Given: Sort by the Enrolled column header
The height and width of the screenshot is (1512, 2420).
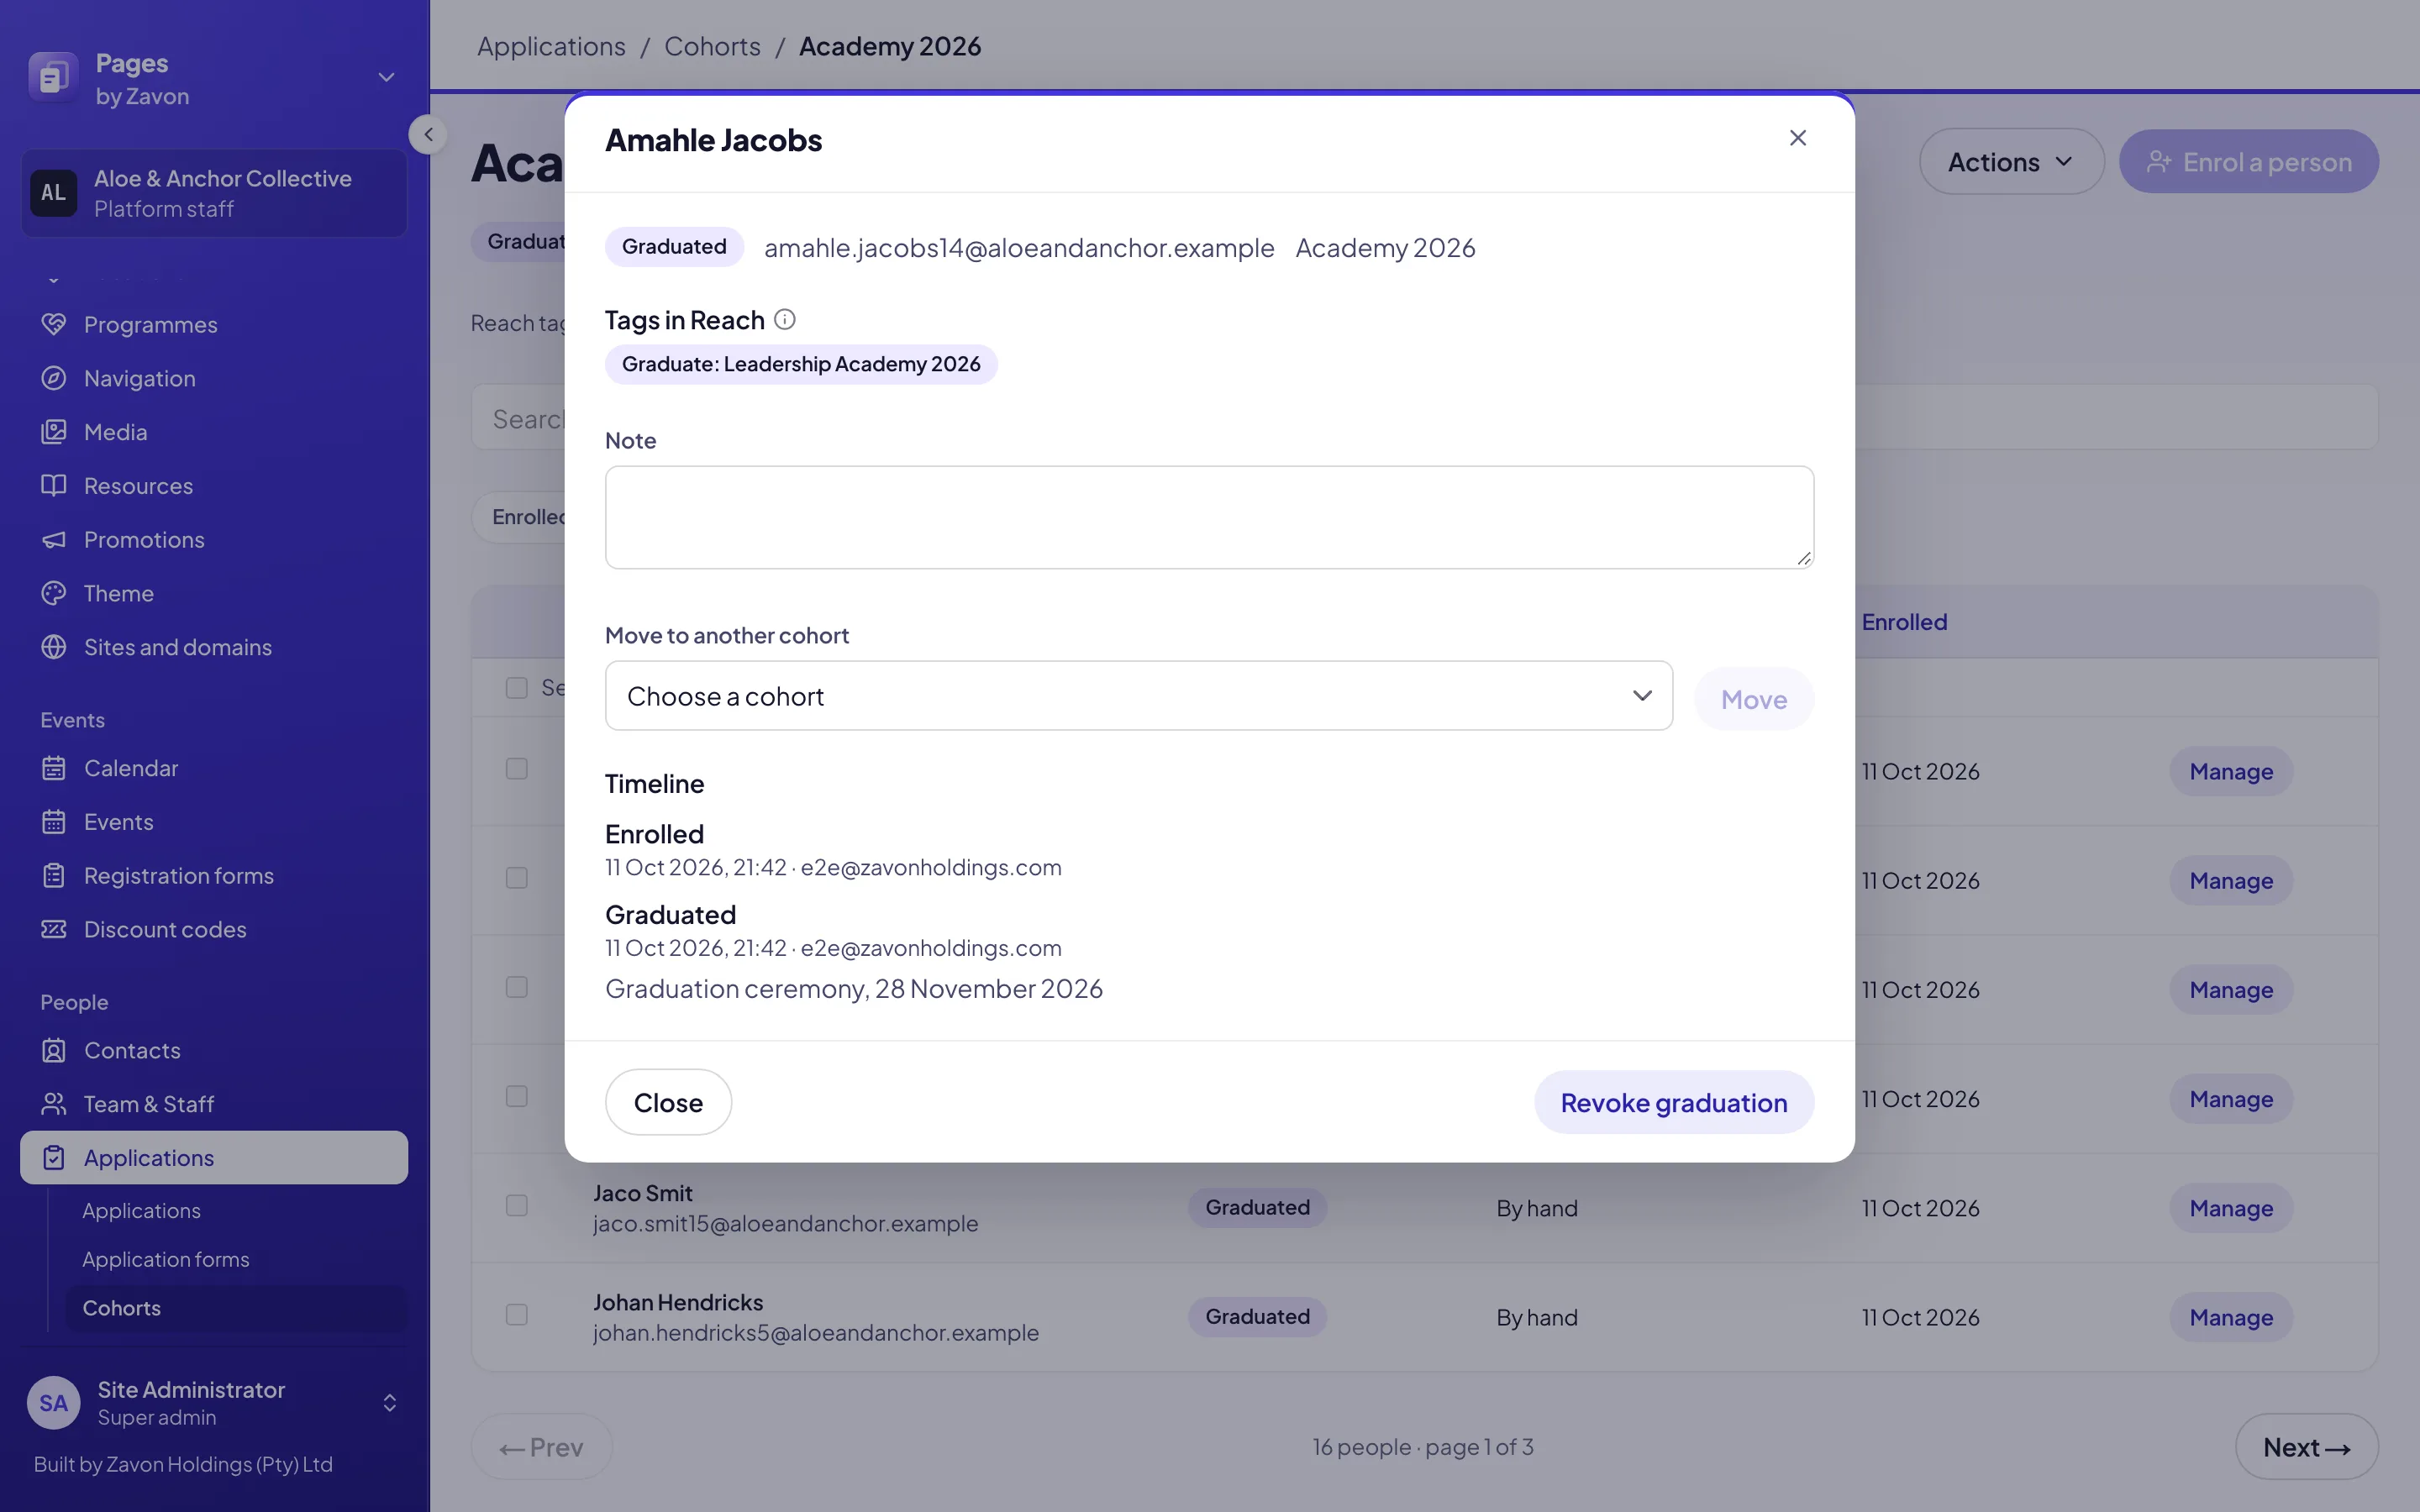Looking at the screenshot, I should pos(1904,622).
